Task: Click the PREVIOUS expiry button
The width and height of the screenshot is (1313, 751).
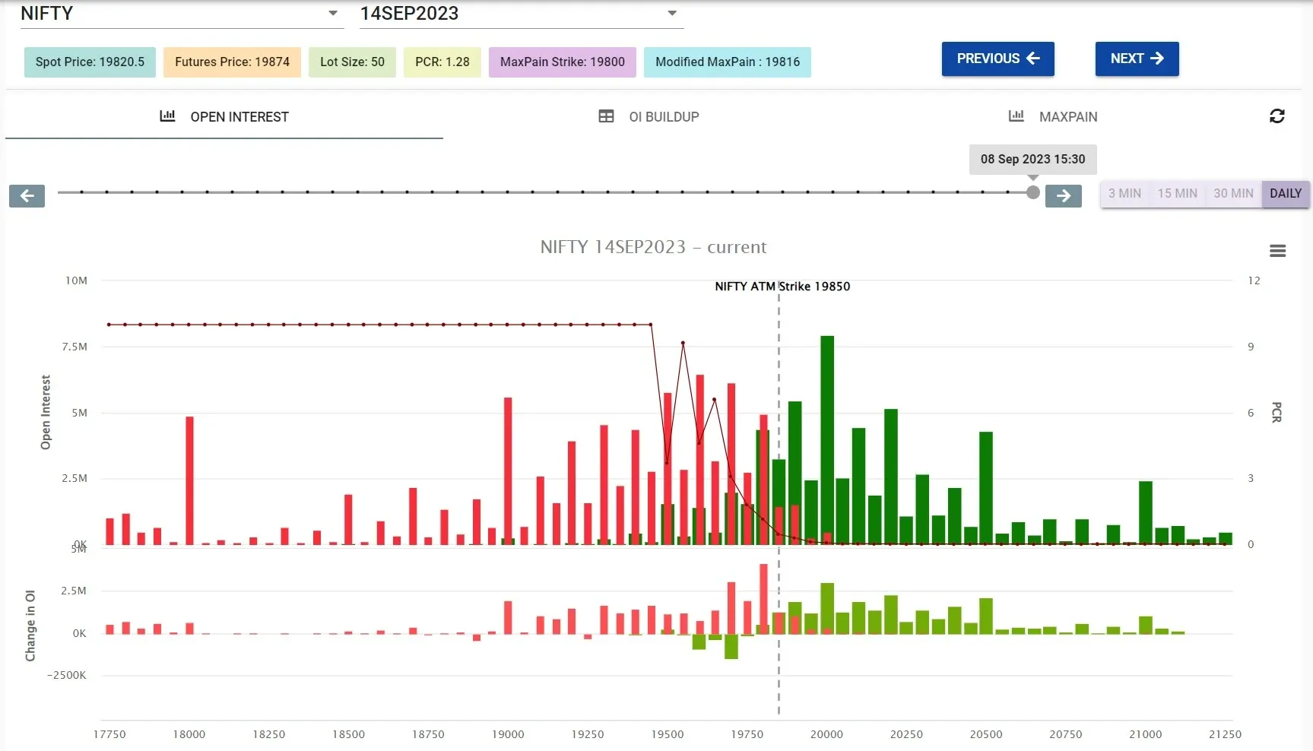Action: click(997, 59)
